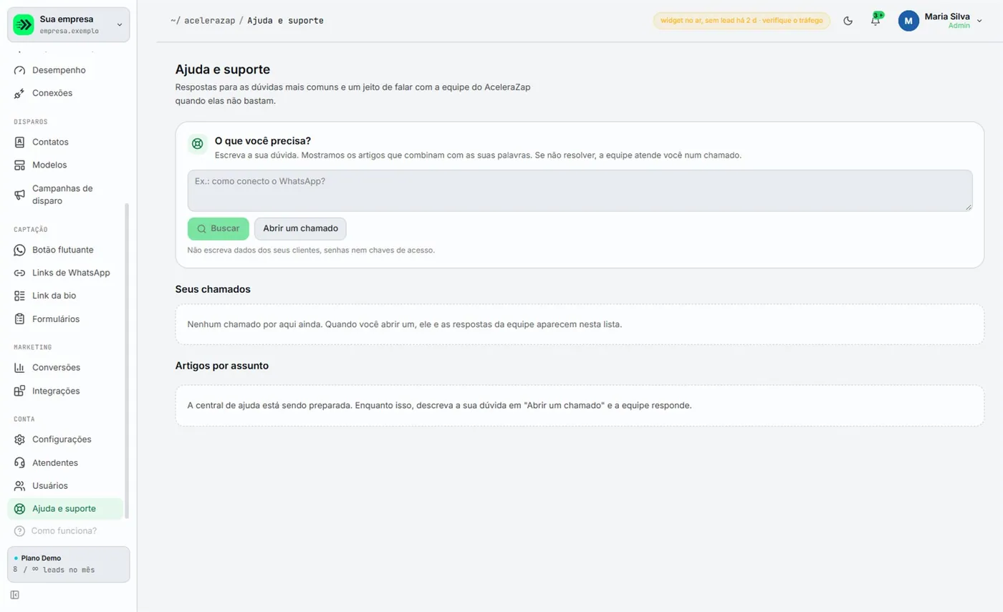Screen dimensions: 1003x612
Task: Click the Plano Demo leads card
Action: 69,564
